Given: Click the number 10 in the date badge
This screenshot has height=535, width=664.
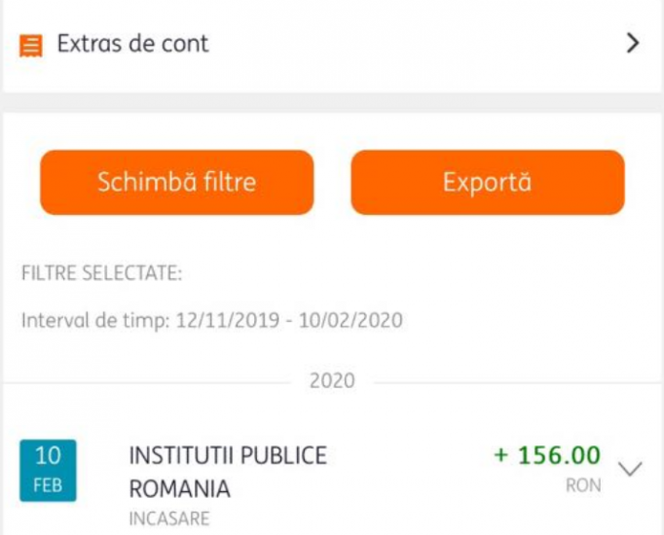Looking at the screenshot, I should pyautogui.click(x=48, y=456).
